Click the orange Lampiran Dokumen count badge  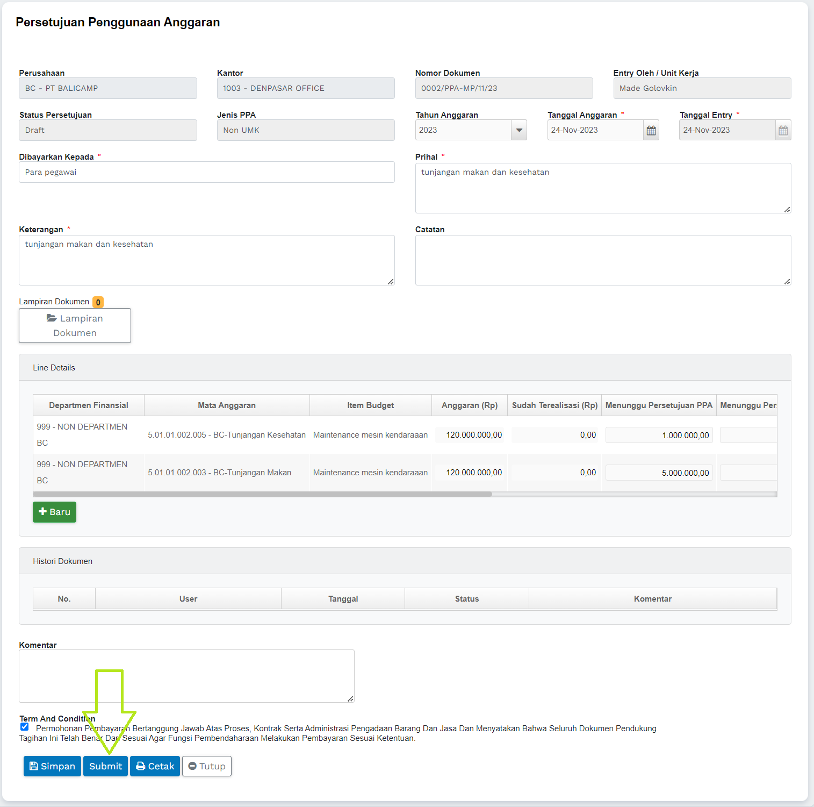click(x=98, y=302)
